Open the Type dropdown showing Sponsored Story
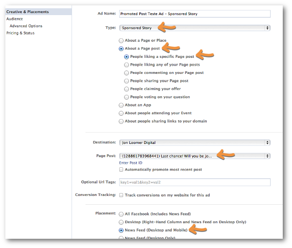The height and width of the screenshot is (248, 292). (195, 28)
